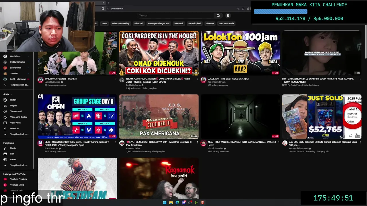
Task: Open Windah Basudara channel avatar
Action: pyautogui.click(x=203, y=143)
